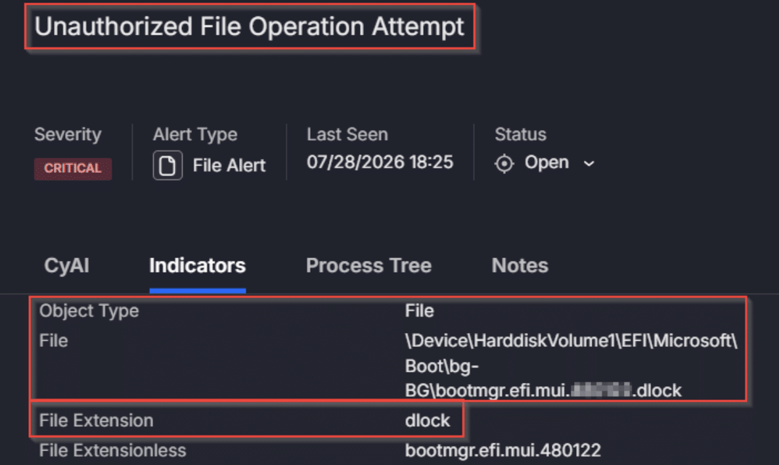Select the dlock File Extension value
The image size is (779, 465).
pyautogui.click(x=427, y=421)
